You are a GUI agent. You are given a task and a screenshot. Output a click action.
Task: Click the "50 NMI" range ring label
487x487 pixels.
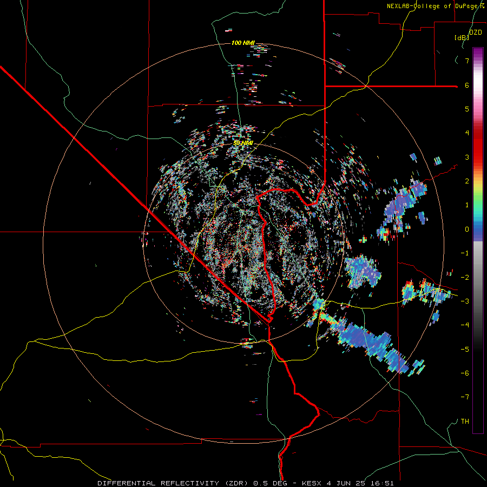[243, 143]
